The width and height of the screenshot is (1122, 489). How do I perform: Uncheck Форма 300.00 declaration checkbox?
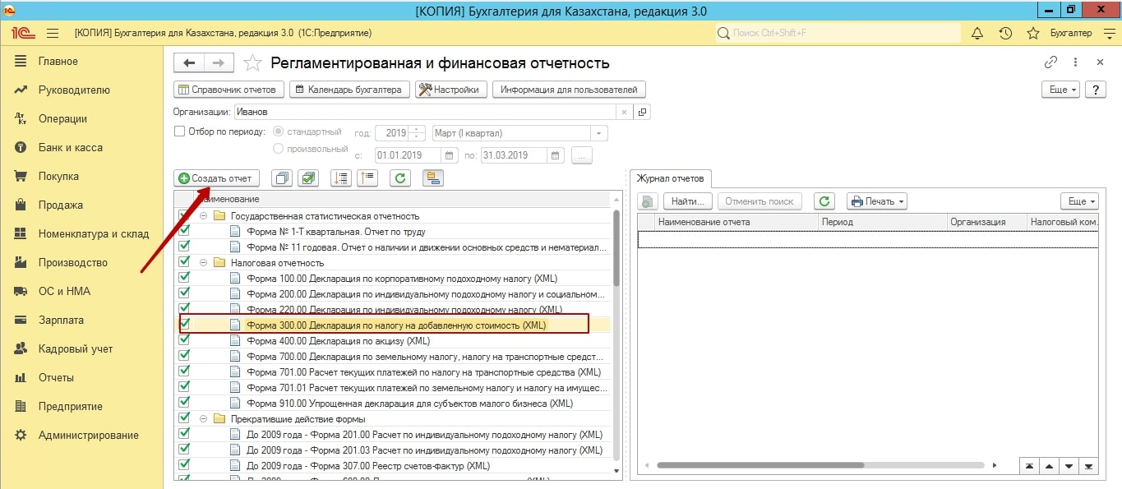[x=184, y=325]
